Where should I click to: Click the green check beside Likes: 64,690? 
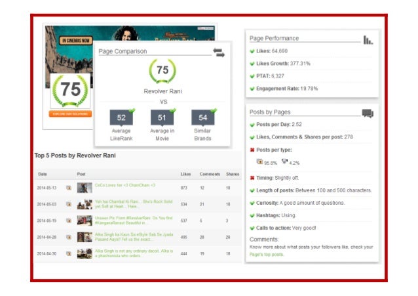[252, 51]
